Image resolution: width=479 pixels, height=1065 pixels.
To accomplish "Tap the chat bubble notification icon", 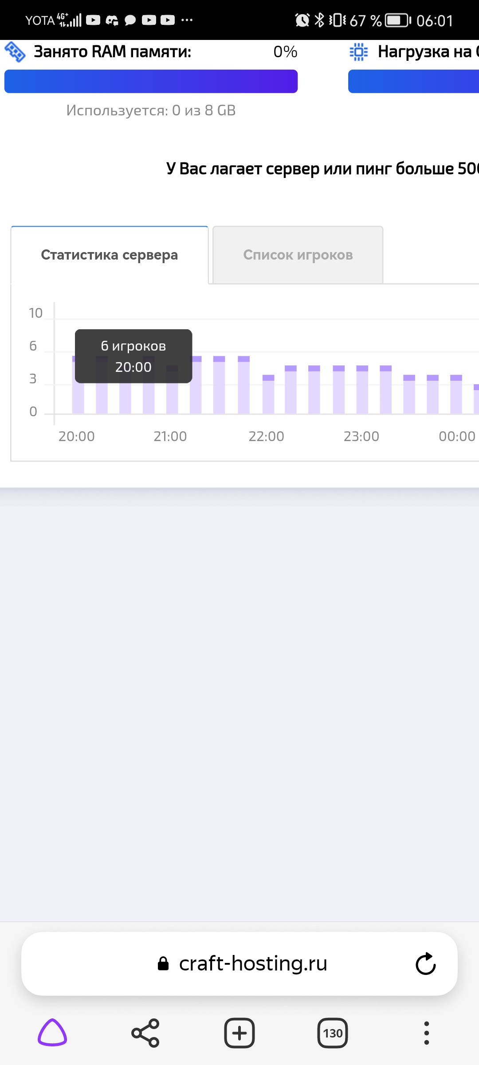I will click(130, 20).
